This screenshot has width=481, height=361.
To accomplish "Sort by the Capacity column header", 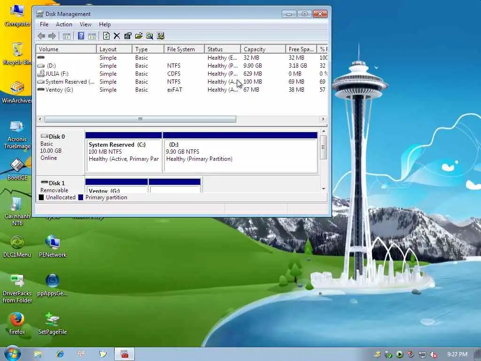I will click(263, 49).
